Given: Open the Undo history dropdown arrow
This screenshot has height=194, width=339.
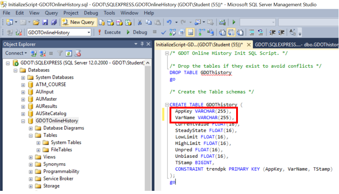Looking at the screenshot, I should 176,22.
